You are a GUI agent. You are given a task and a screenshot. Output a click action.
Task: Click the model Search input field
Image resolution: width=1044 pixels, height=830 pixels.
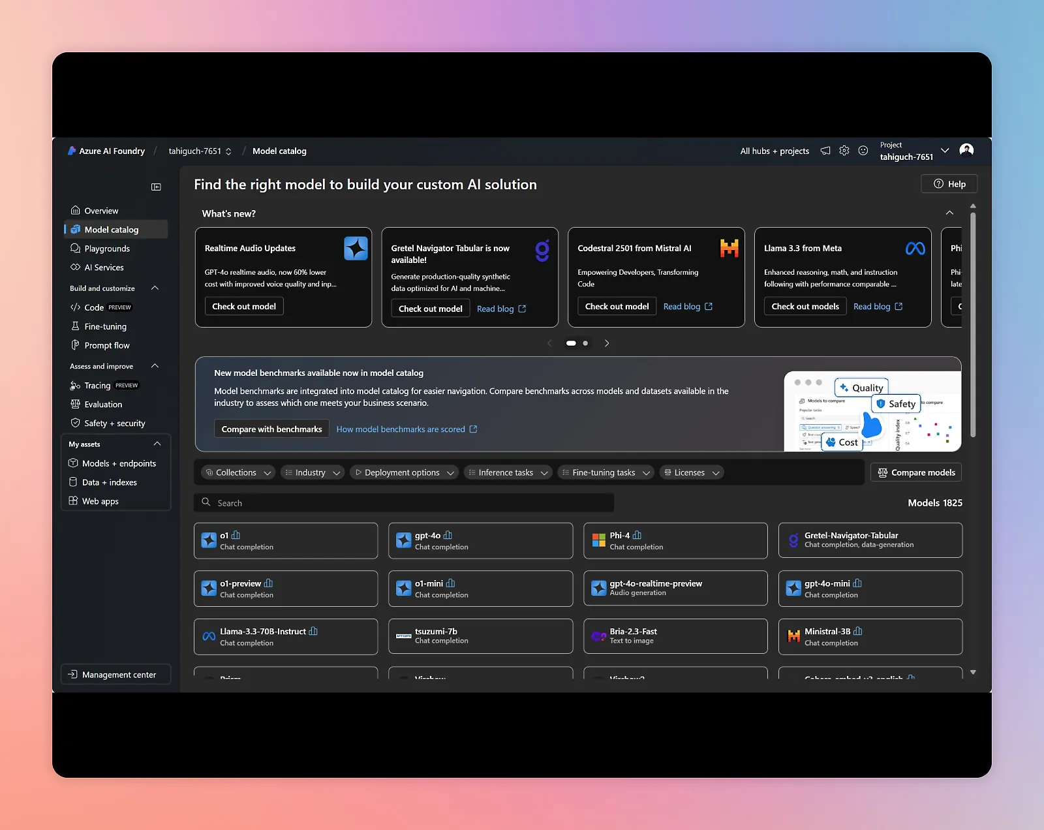click(x=405, y=503)
